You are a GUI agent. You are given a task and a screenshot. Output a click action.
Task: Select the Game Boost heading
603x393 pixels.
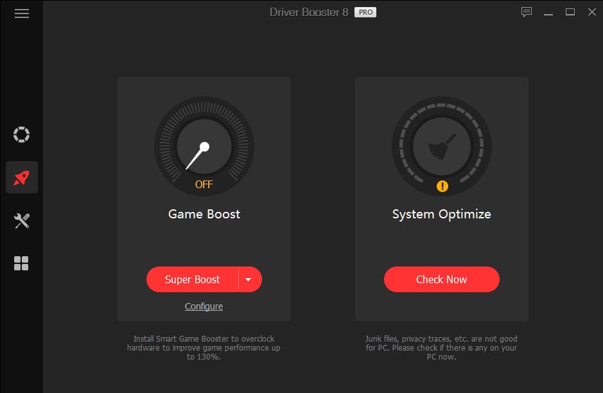click(x=204, y=214)
